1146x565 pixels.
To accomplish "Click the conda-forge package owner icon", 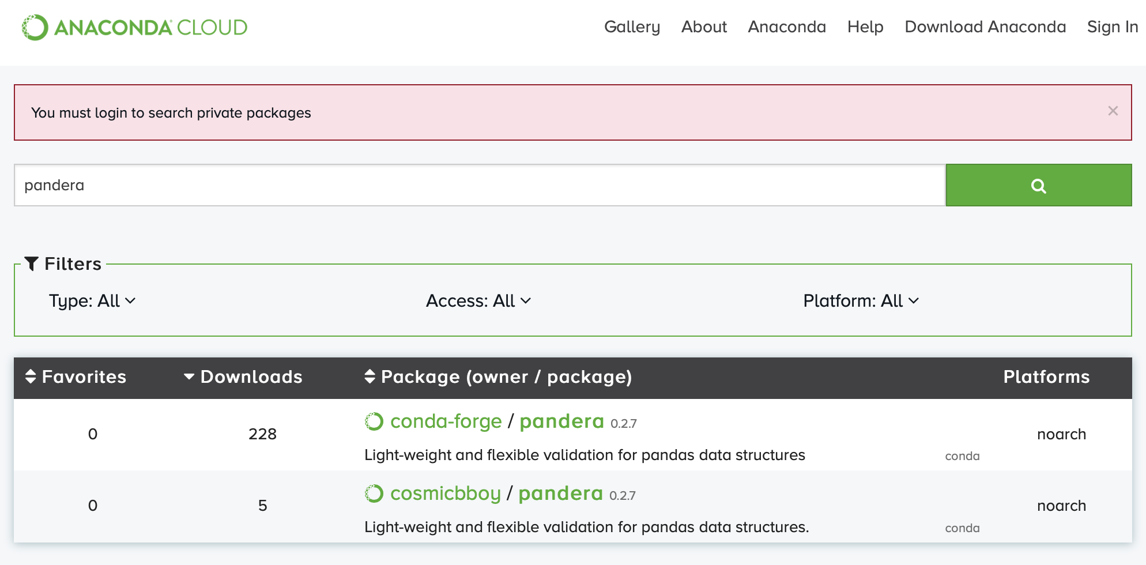I will click(x=374, y=421).
